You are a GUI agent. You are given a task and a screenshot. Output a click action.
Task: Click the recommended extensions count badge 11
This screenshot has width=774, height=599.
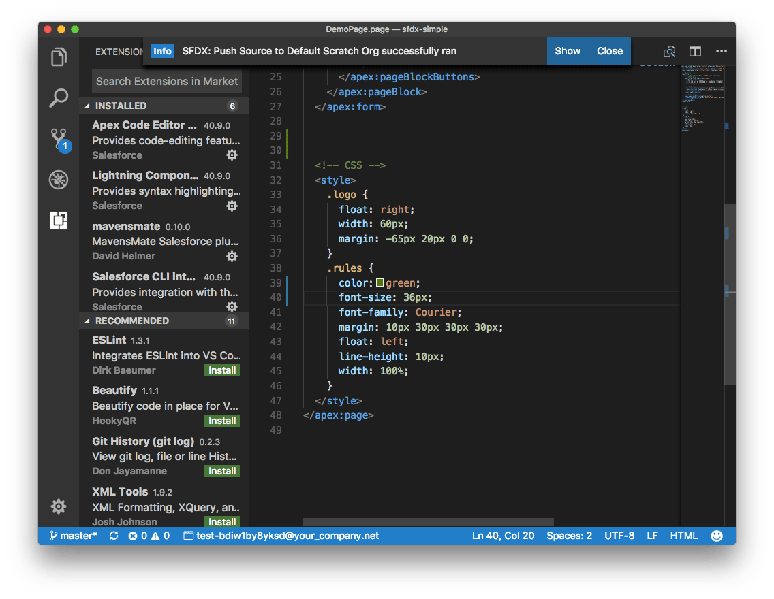tap(232, 321)
